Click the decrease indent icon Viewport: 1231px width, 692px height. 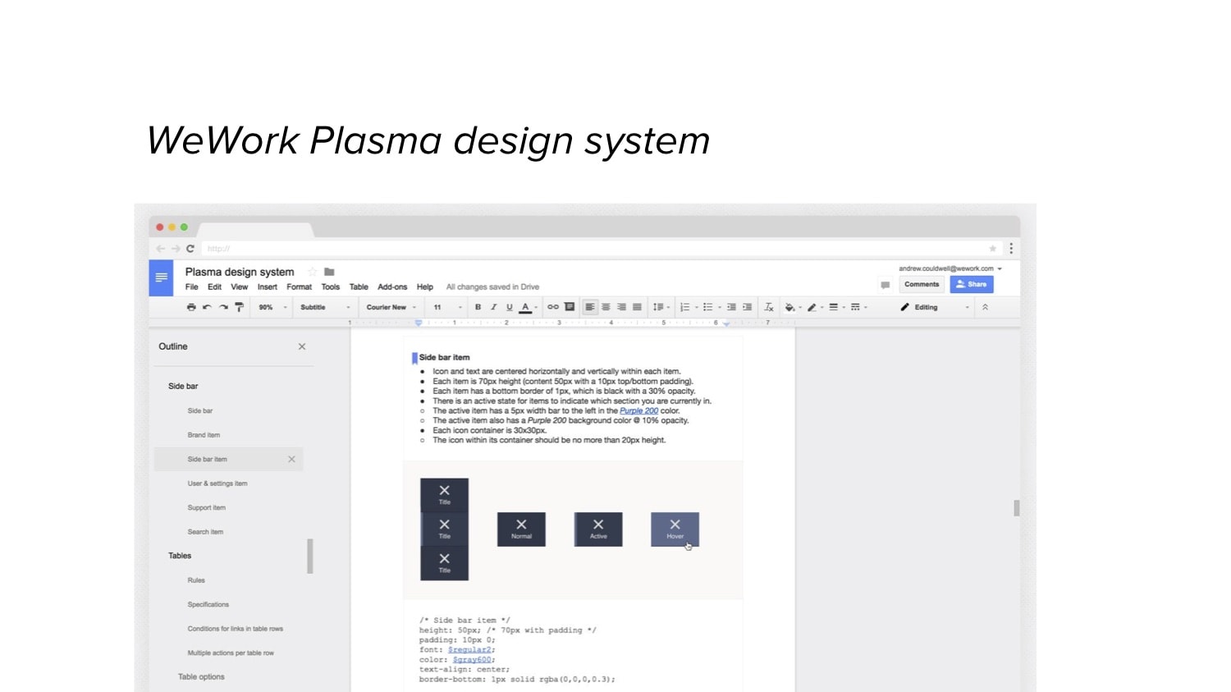coord(731,307)
